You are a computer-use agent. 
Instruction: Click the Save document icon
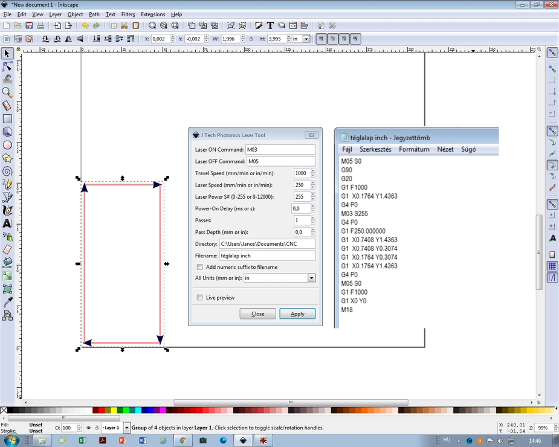coord(29,26)
